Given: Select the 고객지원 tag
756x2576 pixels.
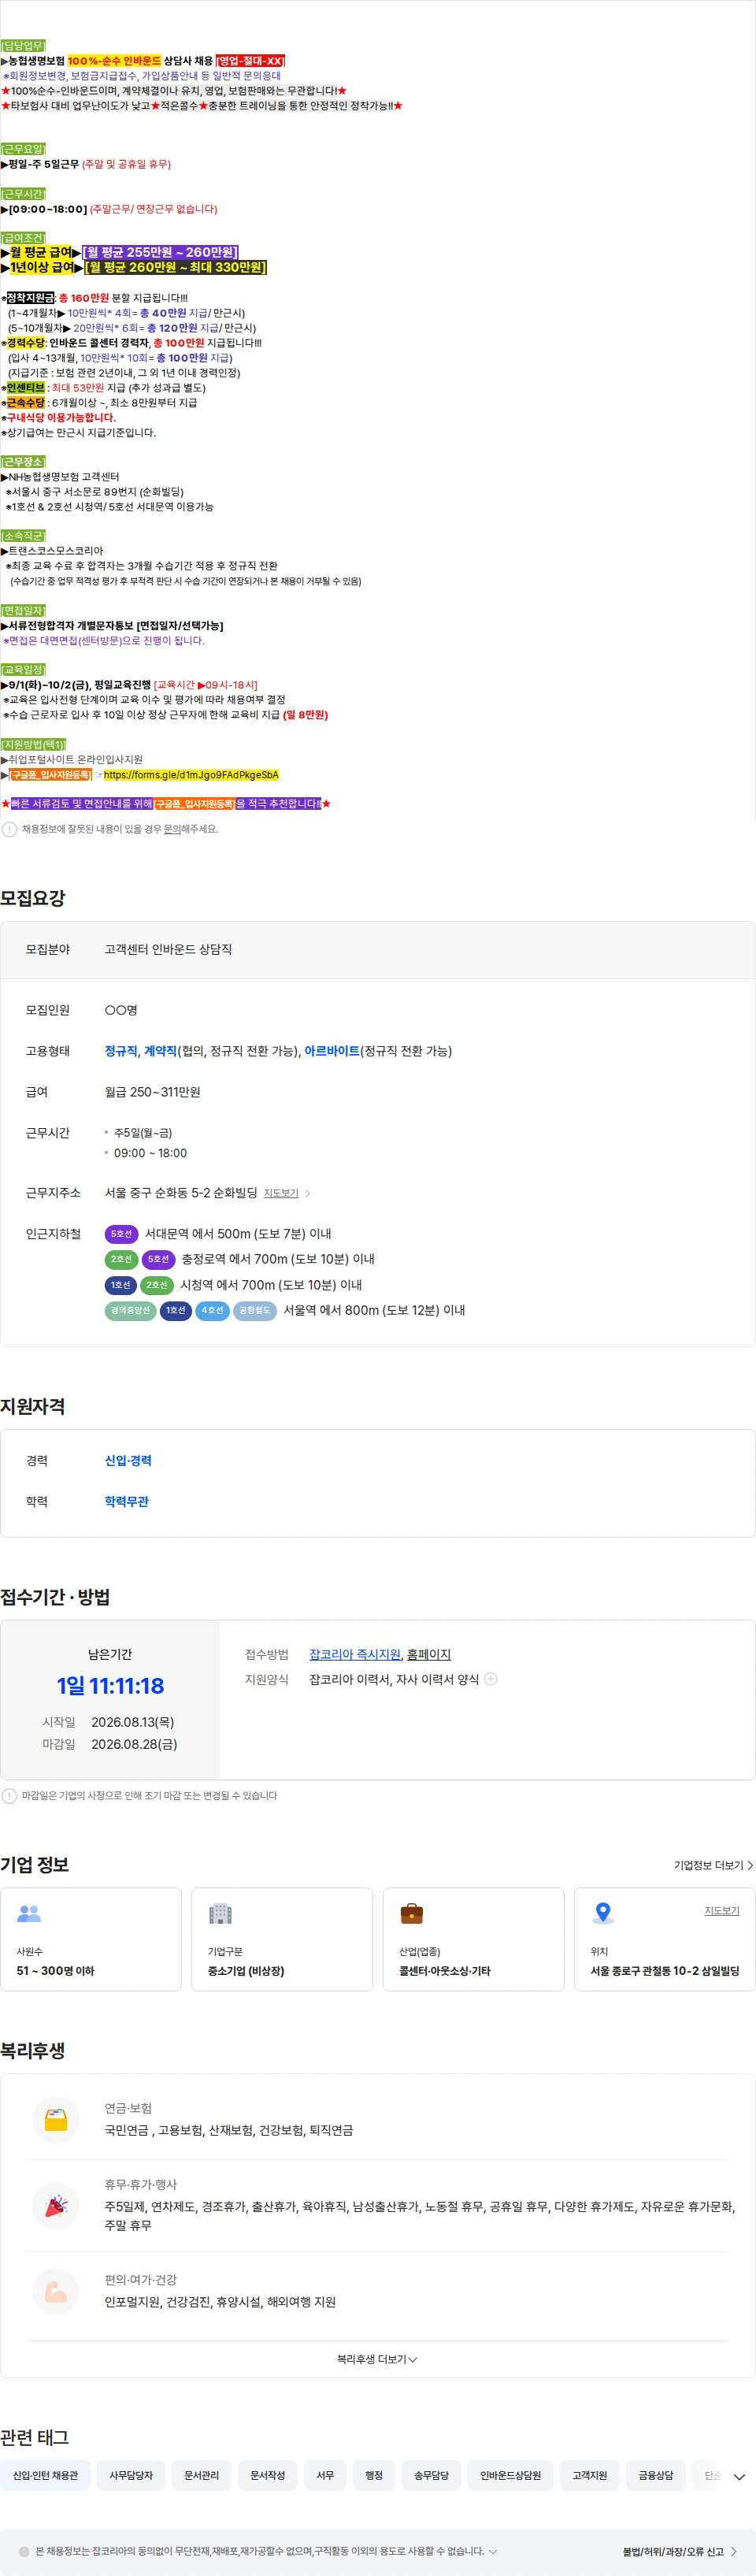Looking at the screenshot, I should (x=589, y=2475).
